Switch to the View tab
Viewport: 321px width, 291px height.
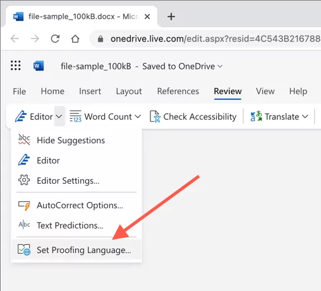tap(265, 92)
